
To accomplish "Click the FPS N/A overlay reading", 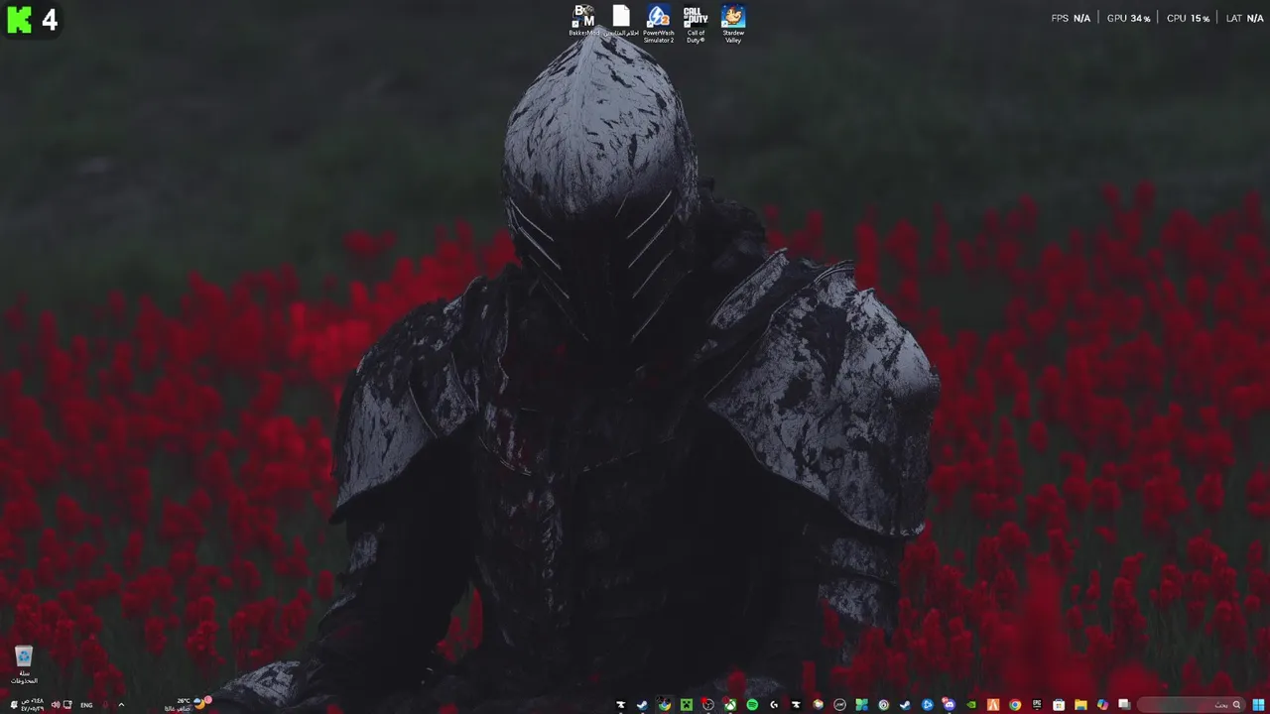I will [x=1071, y=18].
